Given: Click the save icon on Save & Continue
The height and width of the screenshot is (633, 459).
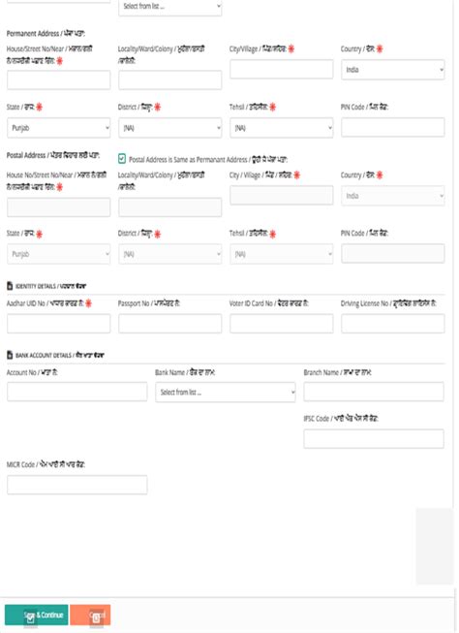Looking at the screenshot, I should tap(31, 618).
